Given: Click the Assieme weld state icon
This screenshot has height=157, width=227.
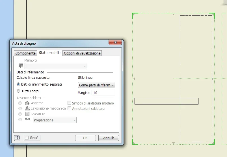Looking at the screenshot, I should pyautogui.click(x=27, y=103).
